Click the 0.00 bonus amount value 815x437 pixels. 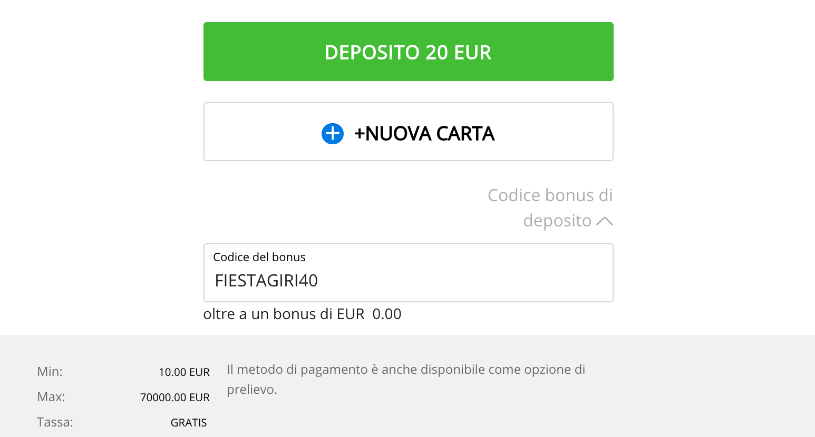[x=387, y=314]
